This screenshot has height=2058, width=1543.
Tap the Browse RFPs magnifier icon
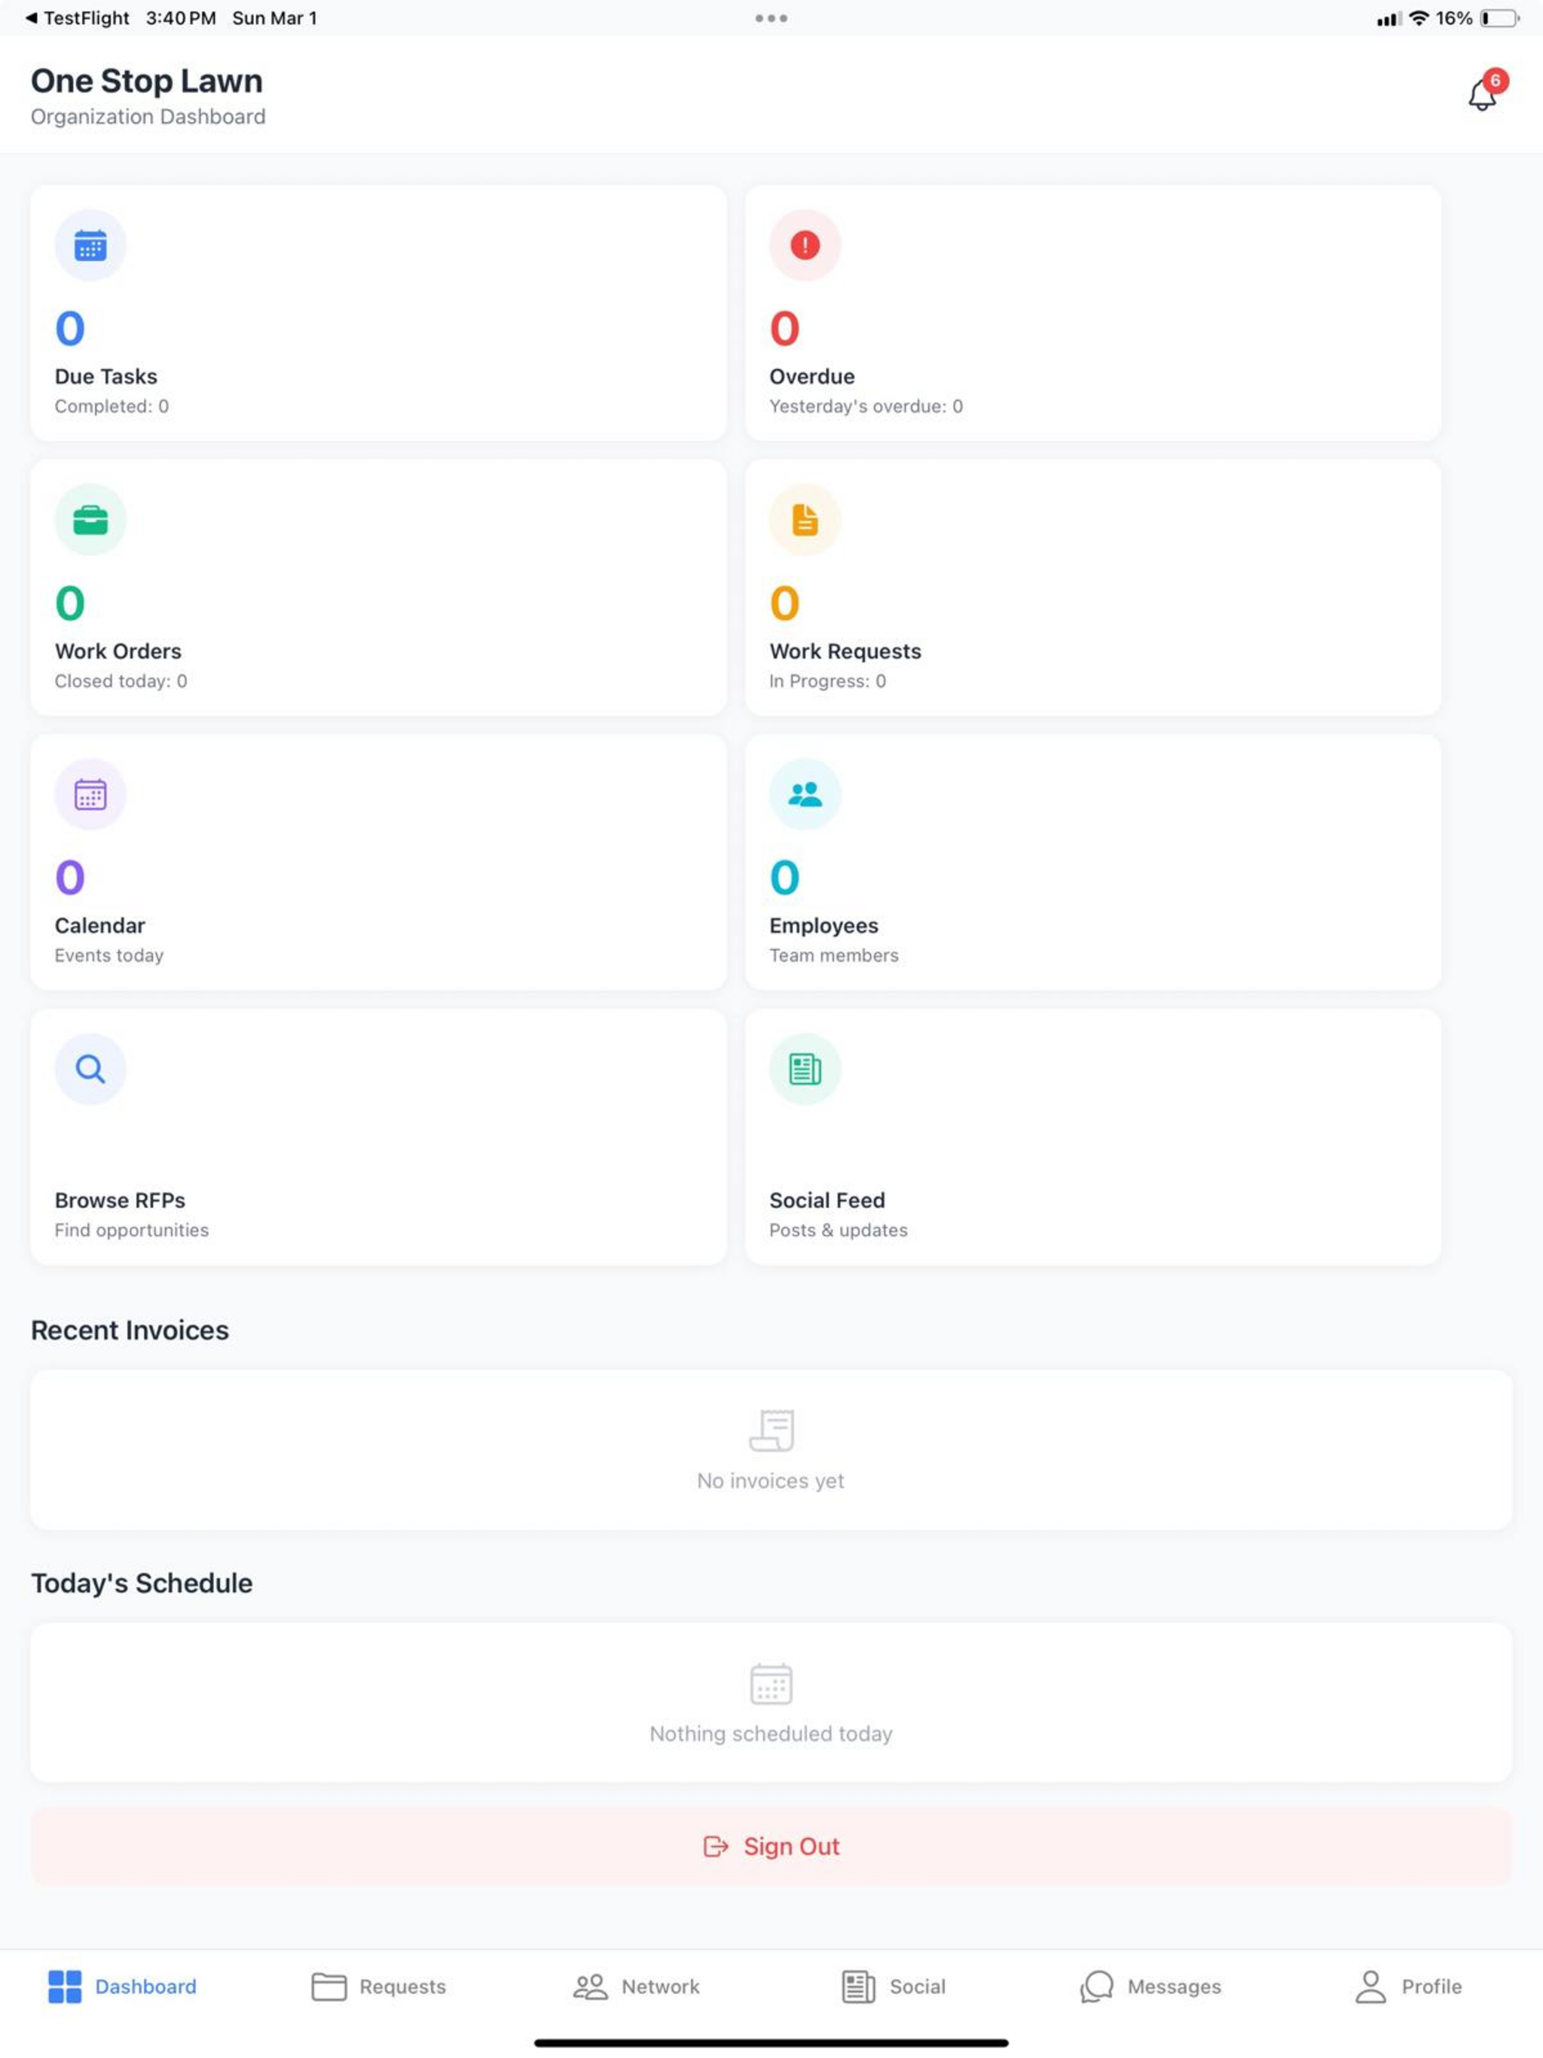point(90,1069)
